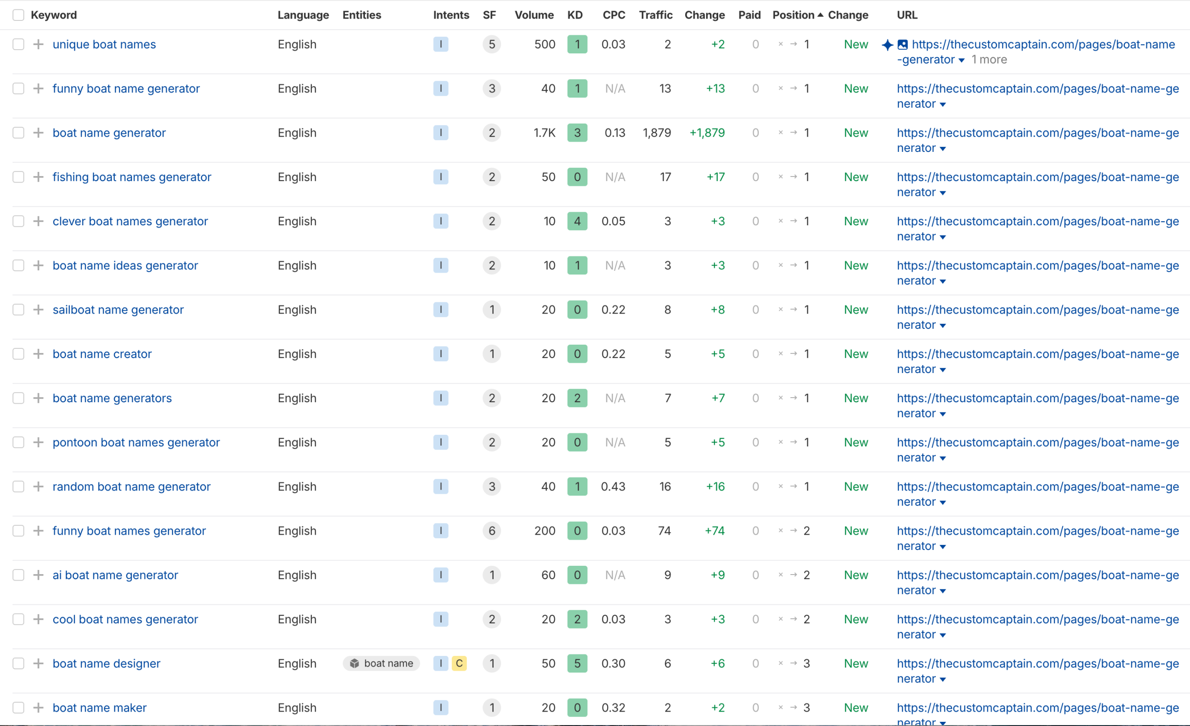Image resolution: width=1190 pixels, height=726 pixels.
Task: Click the 'random boat name generator' URL link
Action: 1038,487
